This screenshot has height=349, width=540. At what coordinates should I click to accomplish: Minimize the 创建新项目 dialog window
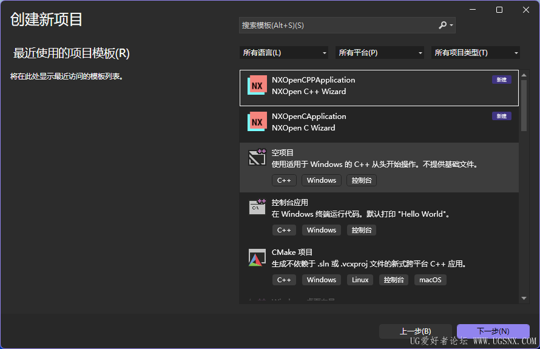point(473,10)
